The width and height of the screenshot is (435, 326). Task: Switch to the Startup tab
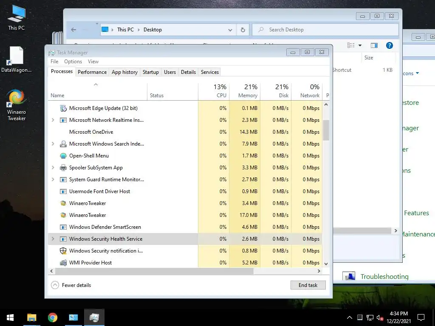click(151, 72)
